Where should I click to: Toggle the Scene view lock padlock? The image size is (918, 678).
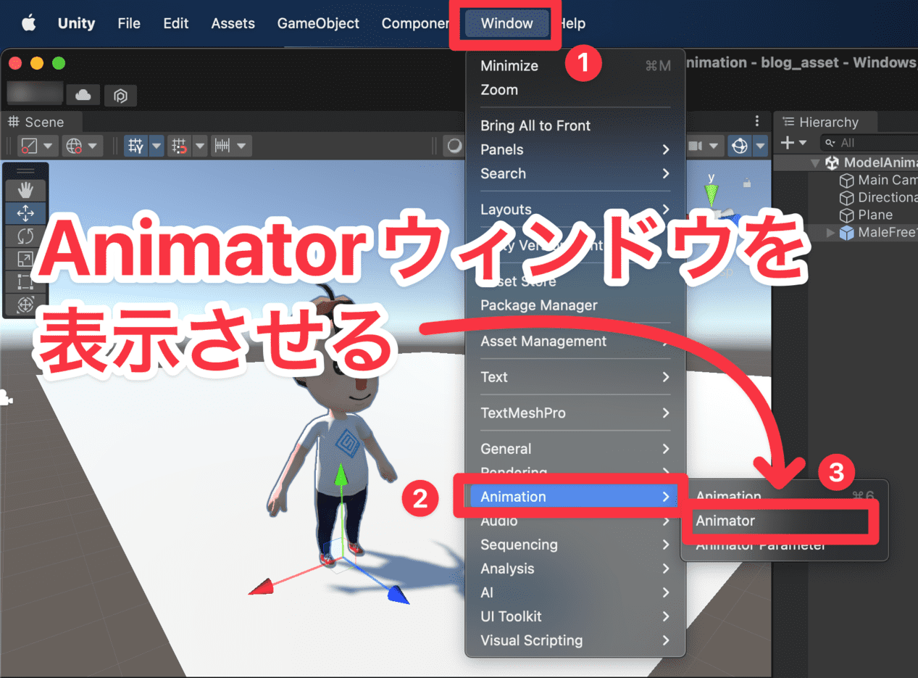click(746, 181)
